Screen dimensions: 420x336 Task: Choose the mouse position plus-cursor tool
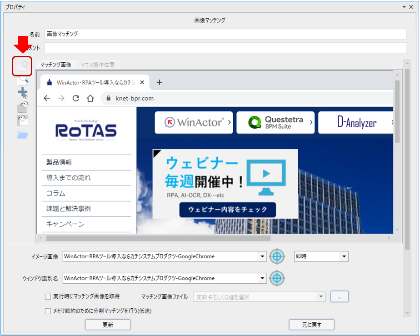[23, 93]
